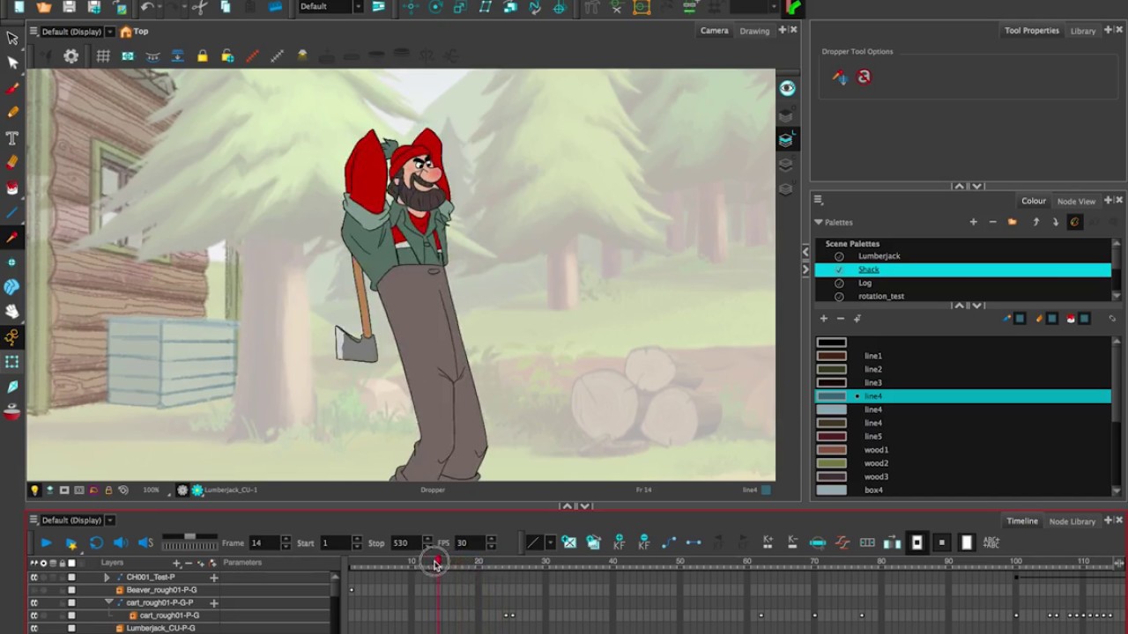This screenshot has width=1128, height=634.
Task: Click the ABC rename drawing icon
Action: (991, 542)
